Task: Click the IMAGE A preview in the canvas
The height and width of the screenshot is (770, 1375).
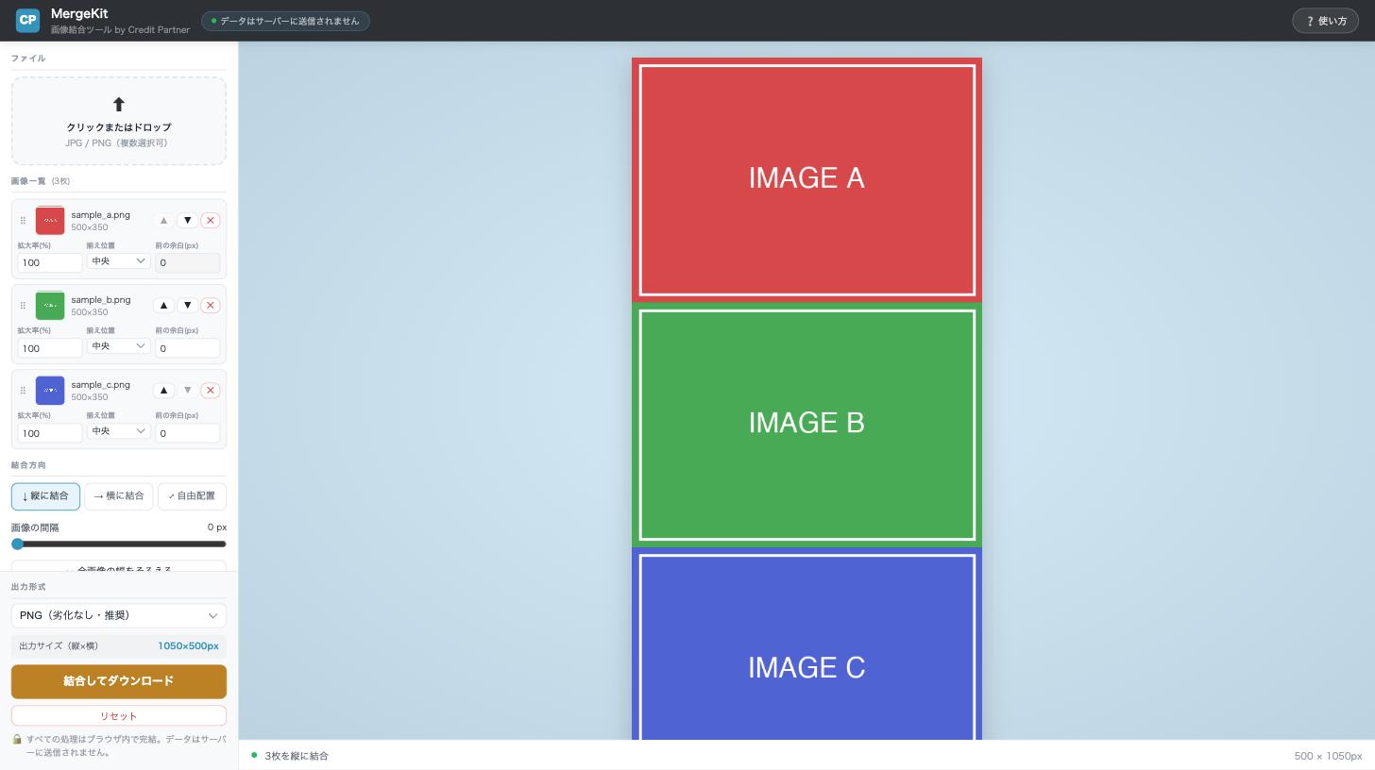Action: 806,180
